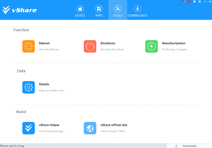Click the red Shutdown power icon
Image resolution: width=212 pixels, height=148 pixels.
point(90,46)
